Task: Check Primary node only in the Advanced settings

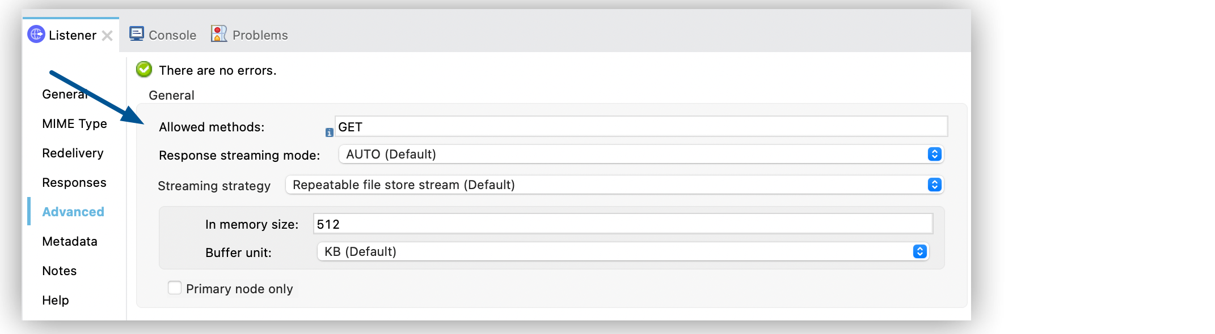Action: [174, 288]
